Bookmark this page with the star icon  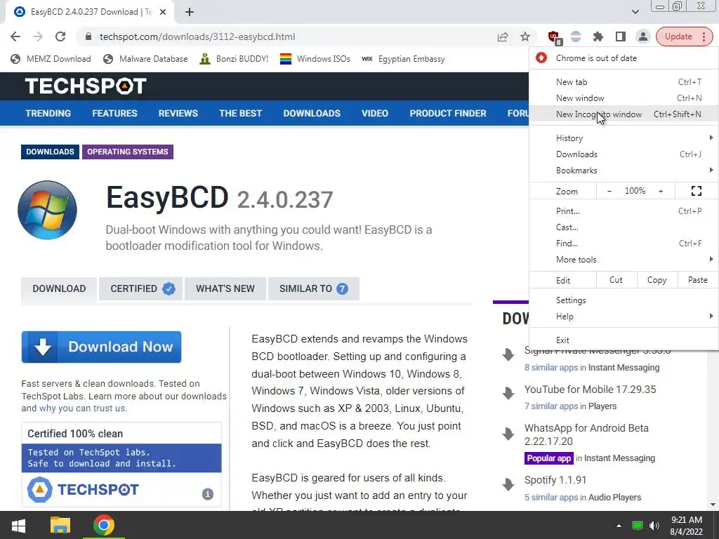(525, 36)
